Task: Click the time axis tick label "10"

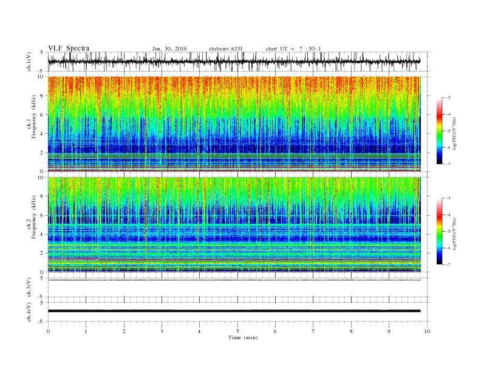Action: tap(427, 331)
